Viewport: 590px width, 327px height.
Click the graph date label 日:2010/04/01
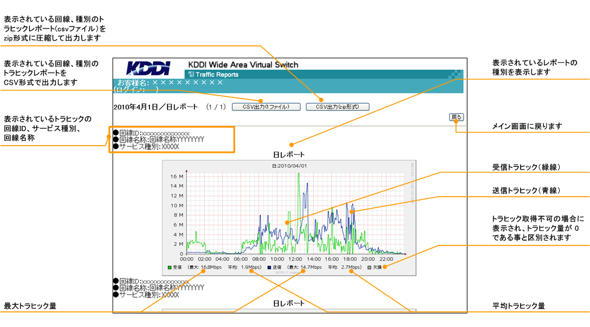click(x=289, y=166)
